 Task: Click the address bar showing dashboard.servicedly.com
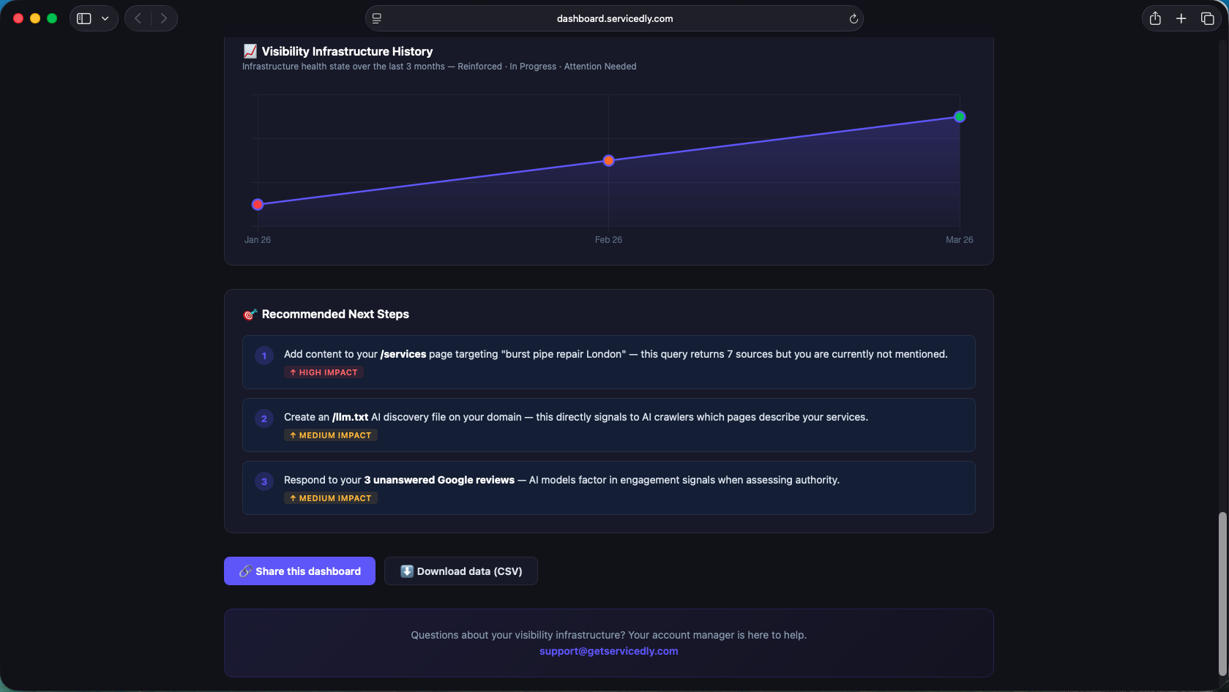click(x=614, y=18)
